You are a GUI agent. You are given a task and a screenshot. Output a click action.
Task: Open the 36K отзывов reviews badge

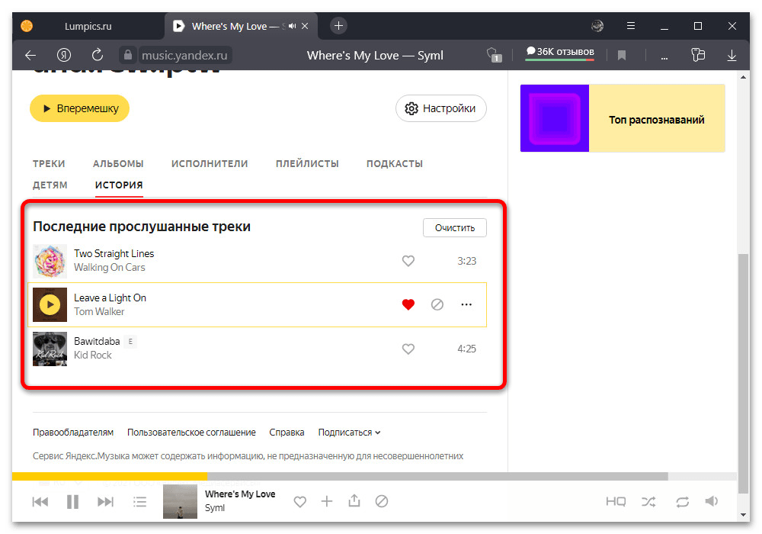560,52
